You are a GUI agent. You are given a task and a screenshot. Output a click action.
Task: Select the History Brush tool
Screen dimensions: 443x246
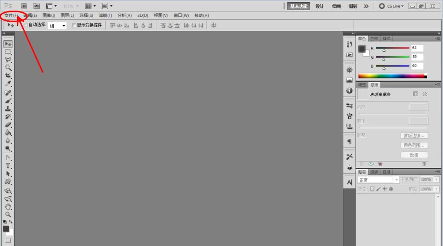[x=8, y=117]
